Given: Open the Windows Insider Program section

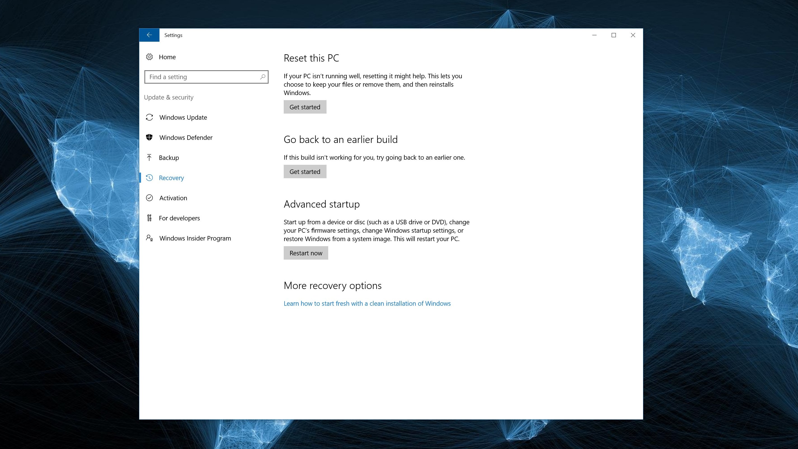Looking at the screenshot, I should (195, 238).
